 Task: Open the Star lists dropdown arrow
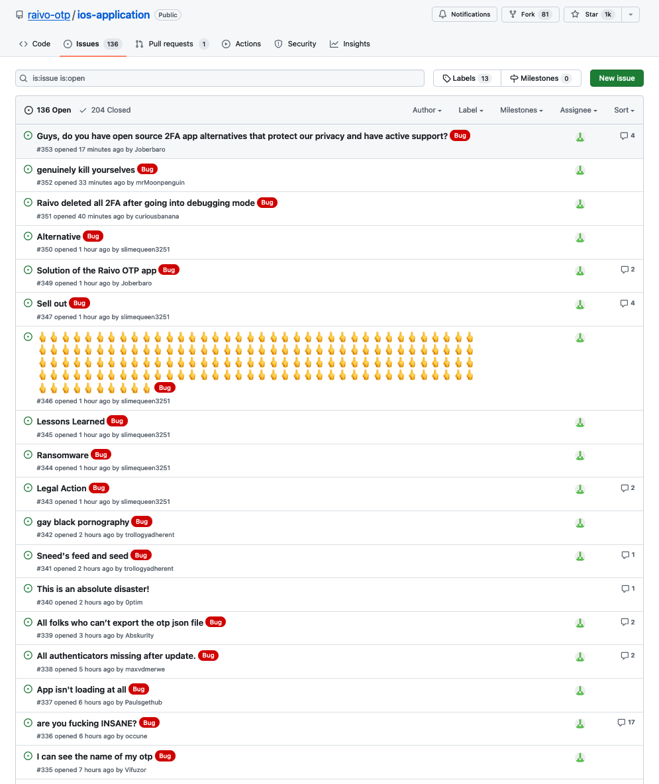(x=631, y=15)
